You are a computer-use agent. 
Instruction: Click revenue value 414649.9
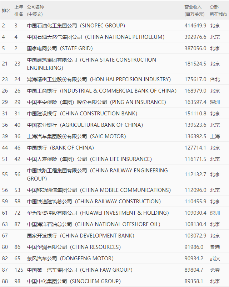pyautogui.click(x=195, y=26)
